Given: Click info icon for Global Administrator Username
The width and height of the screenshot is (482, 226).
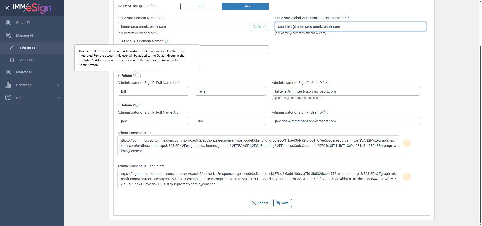Looking at the screenshot, I should [345, 18].
